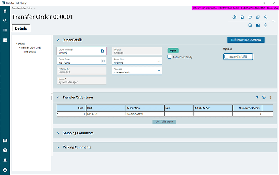This screenshot has height=175, width=279.
Task: Open the help question mark icon
Action: point(5,150)
